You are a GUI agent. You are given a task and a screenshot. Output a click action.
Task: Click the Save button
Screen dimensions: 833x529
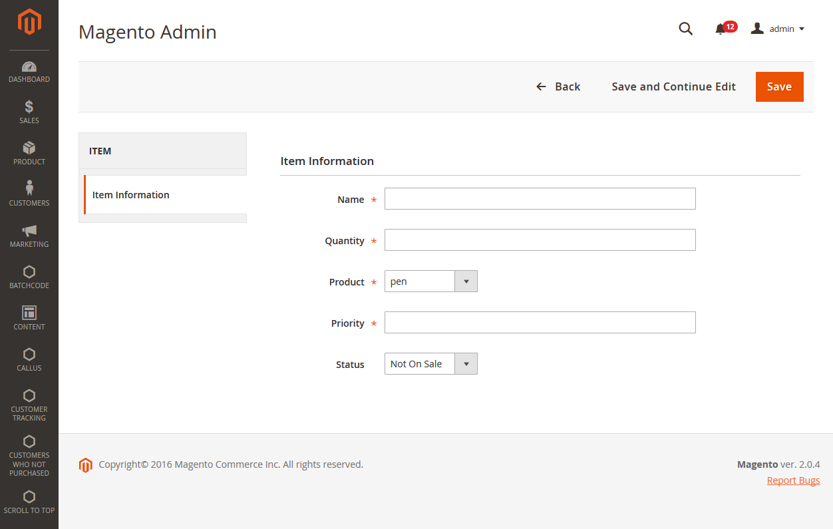pos(779,87)
